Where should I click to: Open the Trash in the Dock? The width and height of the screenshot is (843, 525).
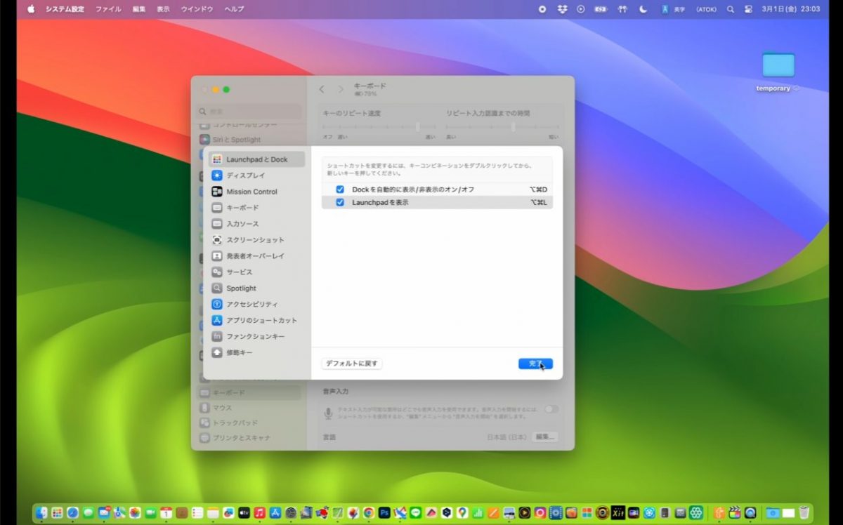click(804, 513)
